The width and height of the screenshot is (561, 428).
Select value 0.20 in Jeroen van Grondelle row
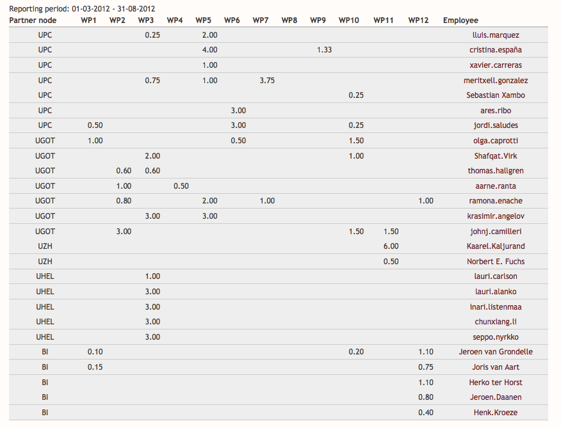click(x=356, y=352)
